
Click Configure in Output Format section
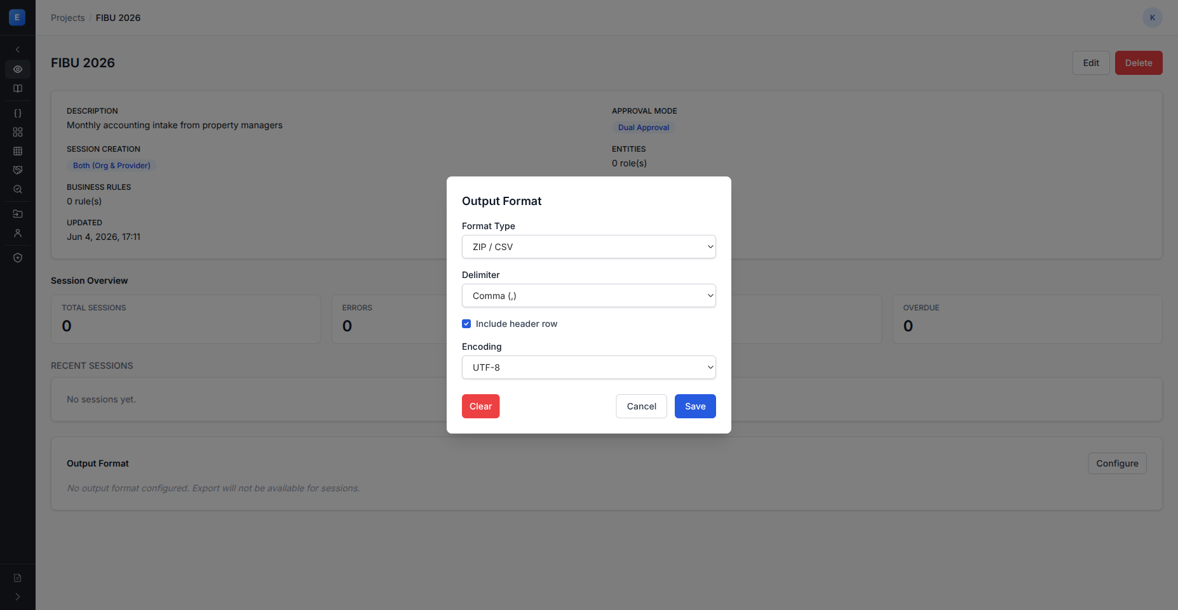(x=1117, y=463)
